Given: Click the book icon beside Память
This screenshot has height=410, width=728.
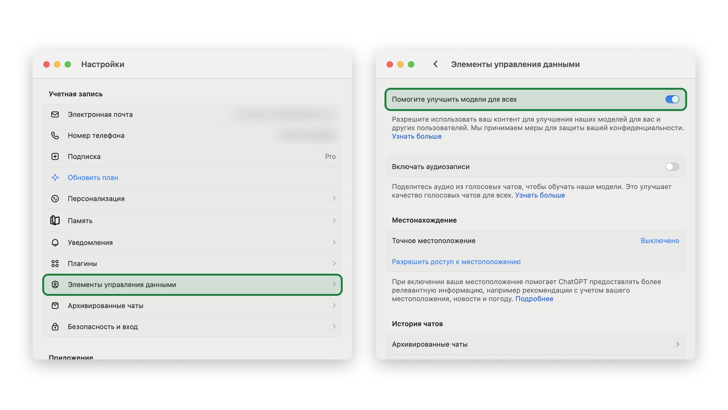Looking at the screenshot, I should (x=55, y=220).
